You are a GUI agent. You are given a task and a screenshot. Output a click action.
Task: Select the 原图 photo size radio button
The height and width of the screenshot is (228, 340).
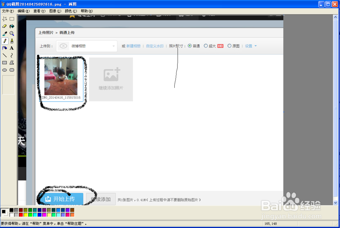[230, 46]
